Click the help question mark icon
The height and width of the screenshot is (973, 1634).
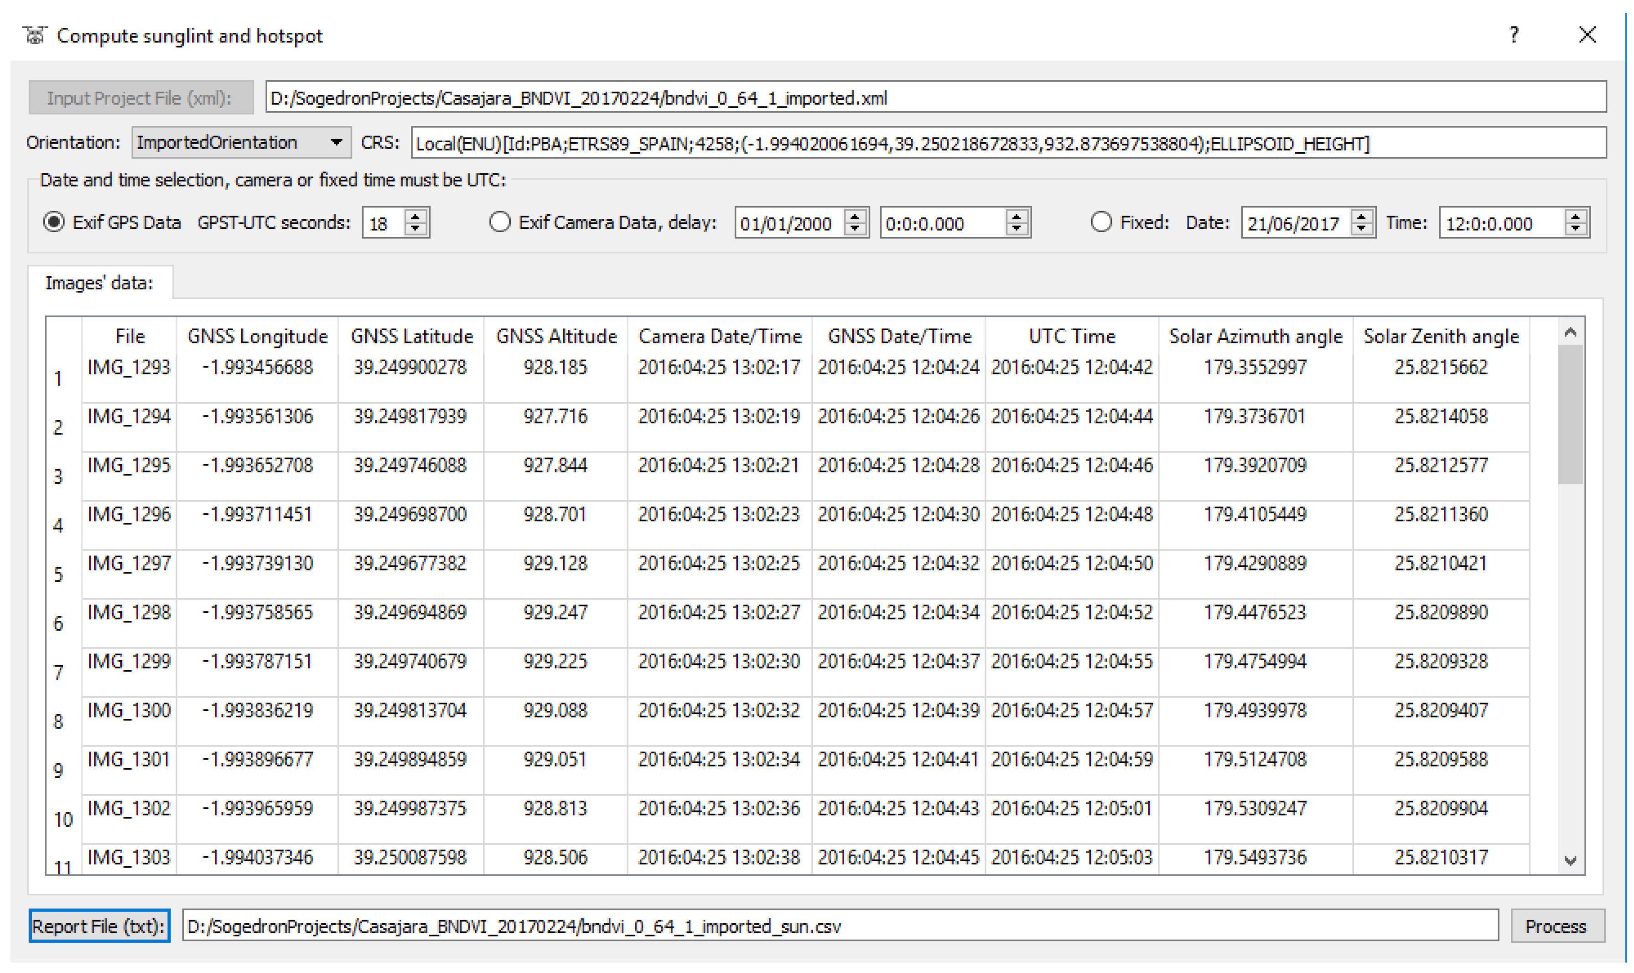coord(1513,35)
